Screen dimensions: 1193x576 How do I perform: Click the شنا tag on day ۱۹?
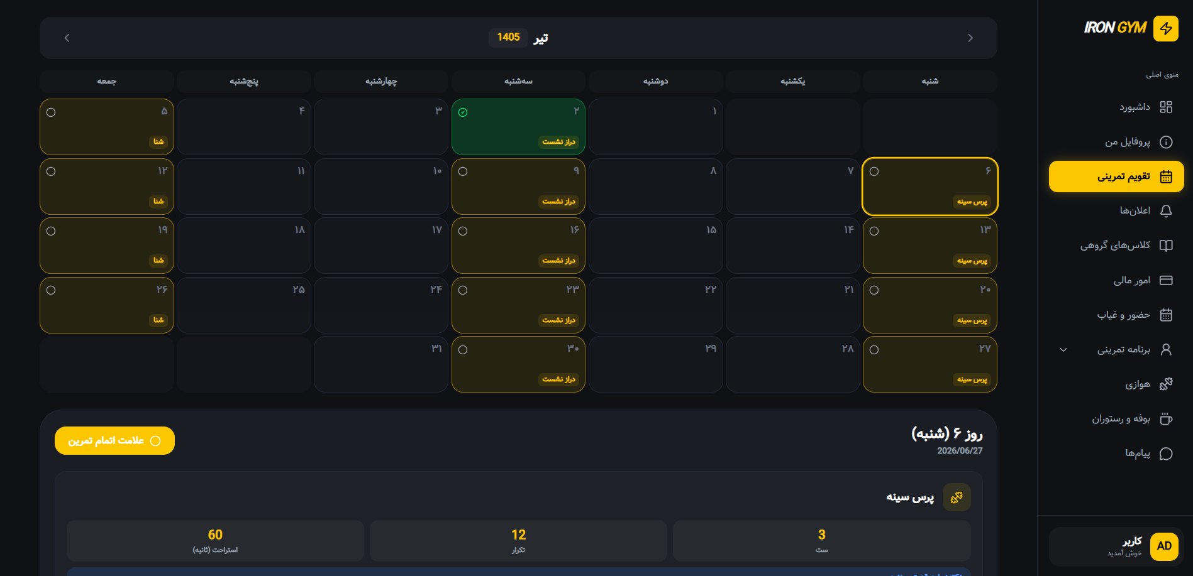(x=158, y=261)
